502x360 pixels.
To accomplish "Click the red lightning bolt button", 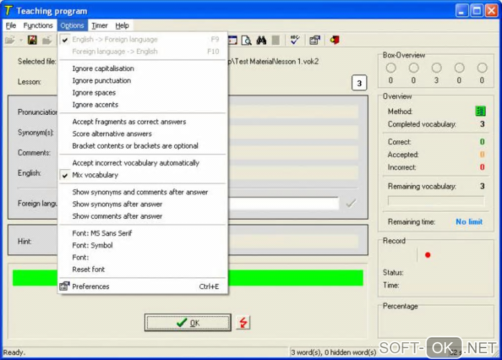I will click(243, 322).
